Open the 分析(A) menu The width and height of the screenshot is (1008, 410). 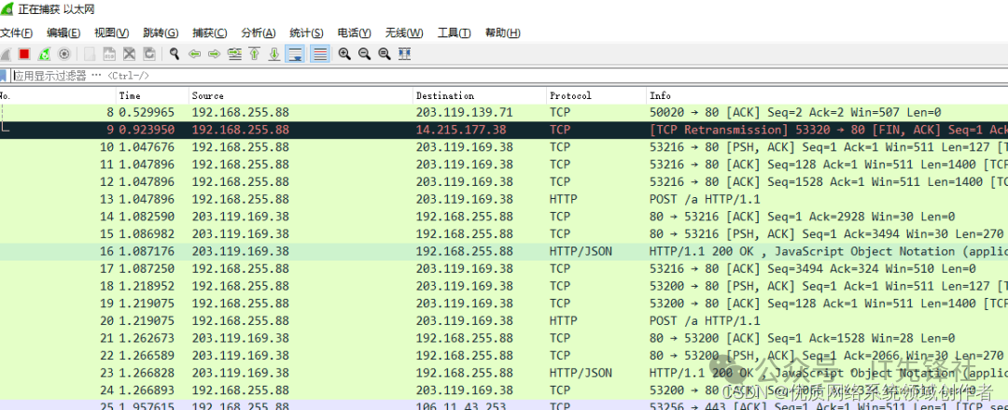point(258,34)
